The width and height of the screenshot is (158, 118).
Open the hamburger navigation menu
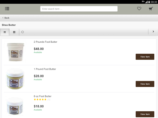pos(7,9)
